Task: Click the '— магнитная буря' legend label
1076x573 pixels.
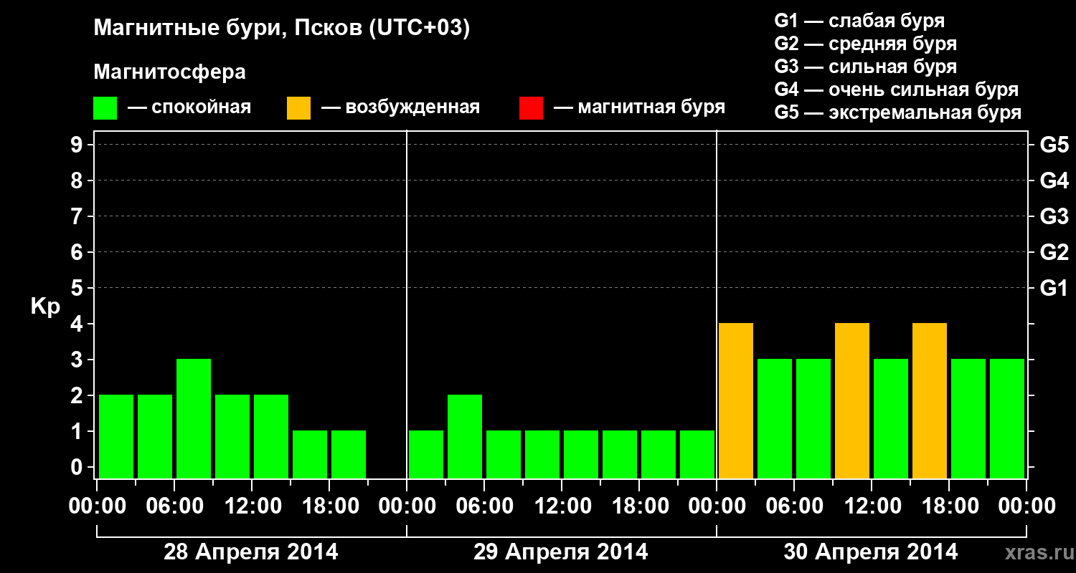Action: coord(639,107)
